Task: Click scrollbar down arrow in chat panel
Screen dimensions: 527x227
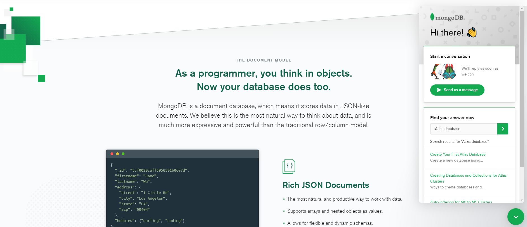Action: 522,200
